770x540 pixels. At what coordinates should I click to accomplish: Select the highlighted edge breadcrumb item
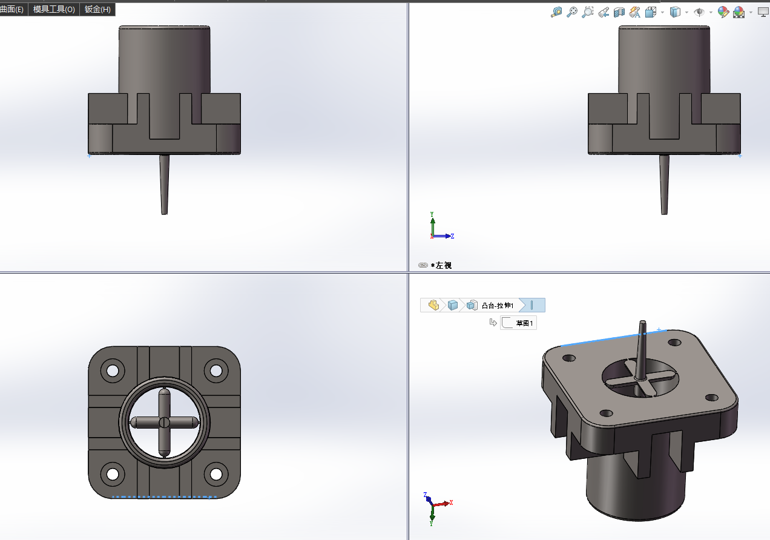531,305
